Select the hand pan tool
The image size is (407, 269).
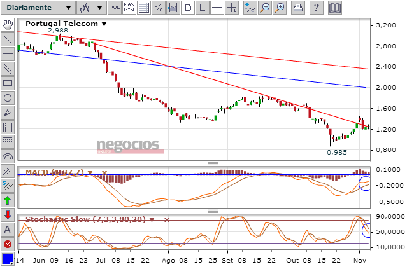[x=8, y=25]
